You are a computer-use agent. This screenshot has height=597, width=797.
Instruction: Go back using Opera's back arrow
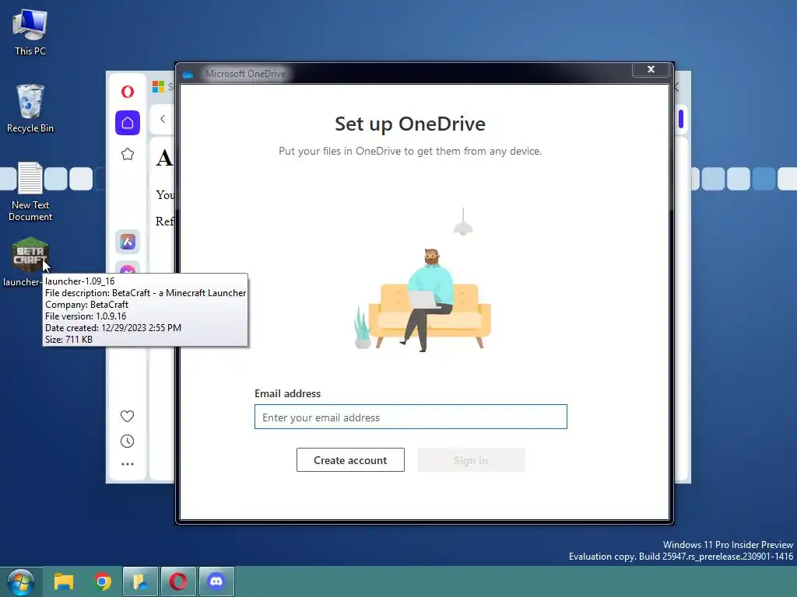click(163, 119)
